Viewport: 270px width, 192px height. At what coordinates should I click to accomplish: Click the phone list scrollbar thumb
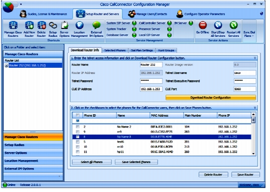[253, 120]
